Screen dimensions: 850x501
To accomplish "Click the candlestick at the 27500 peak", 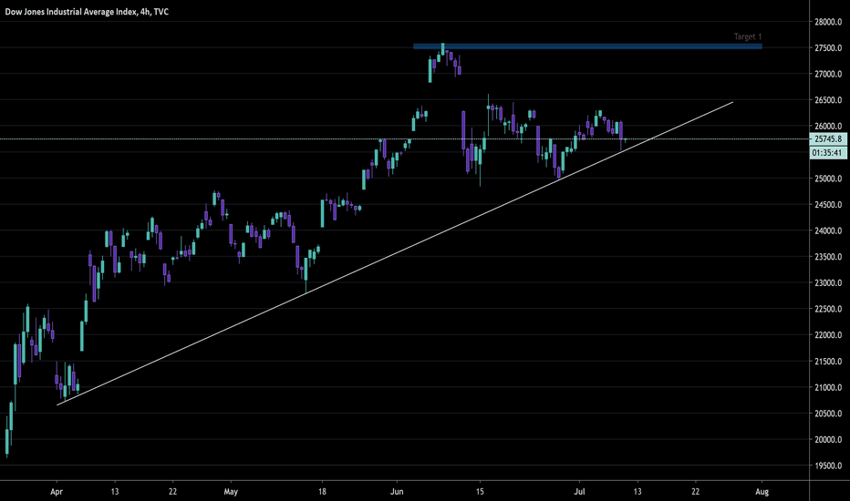I will [443, 49].
